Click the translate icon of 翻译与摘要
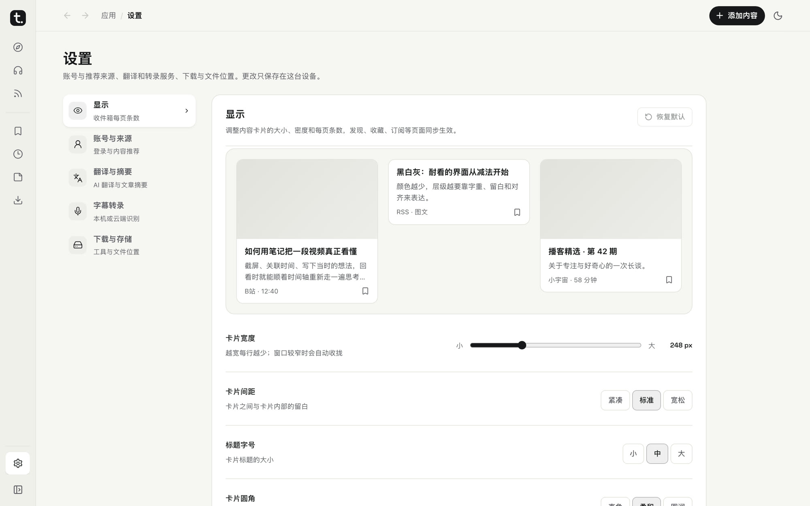810x506 pixels. tap(78, 178)
